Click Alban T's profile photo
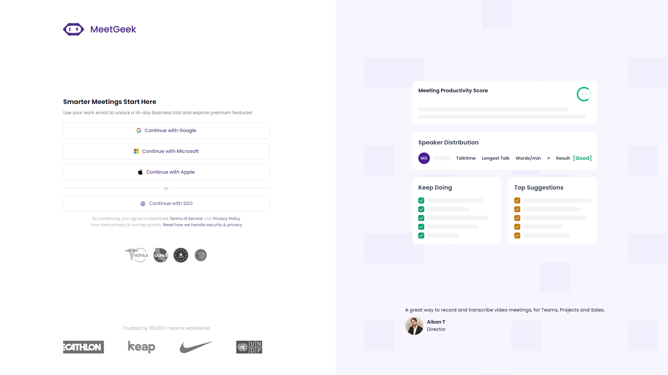 pos(414,325)
